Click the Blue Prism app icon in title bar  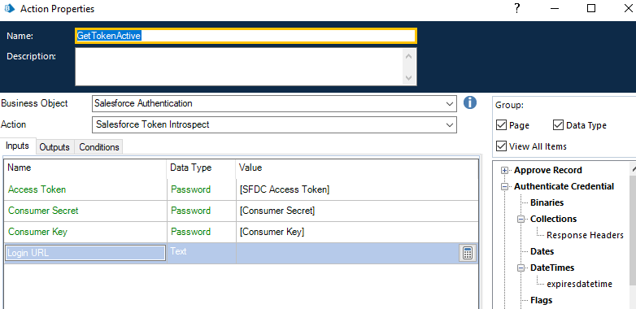(9, 8)
